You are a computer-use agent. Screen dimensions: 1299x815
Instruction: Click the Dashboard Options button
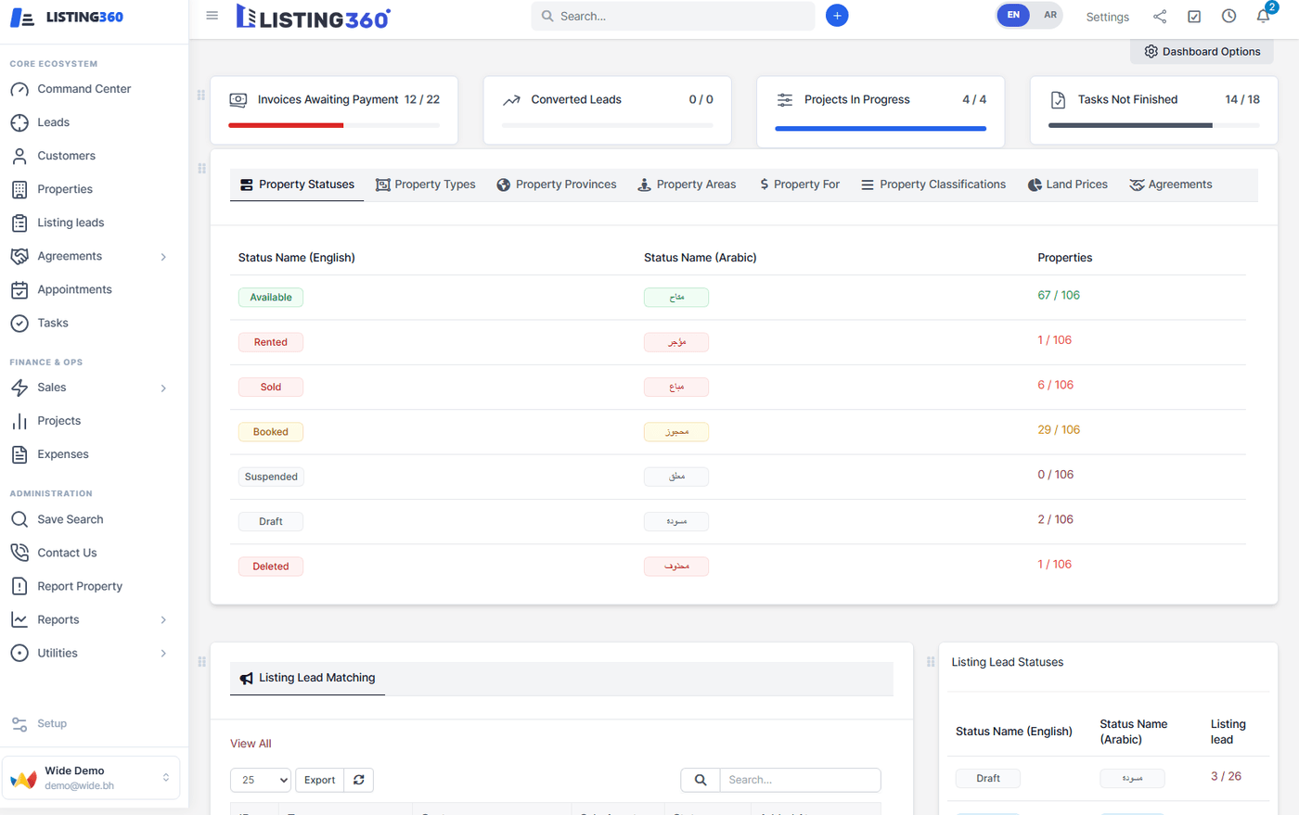click(1203, 52)
